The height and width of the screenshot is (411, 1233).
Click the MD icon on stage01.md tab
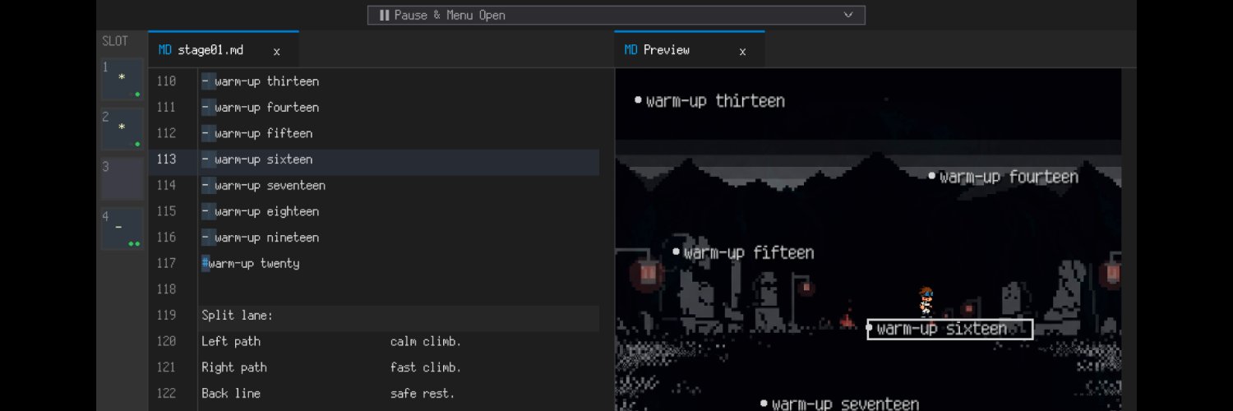point(165,50)
